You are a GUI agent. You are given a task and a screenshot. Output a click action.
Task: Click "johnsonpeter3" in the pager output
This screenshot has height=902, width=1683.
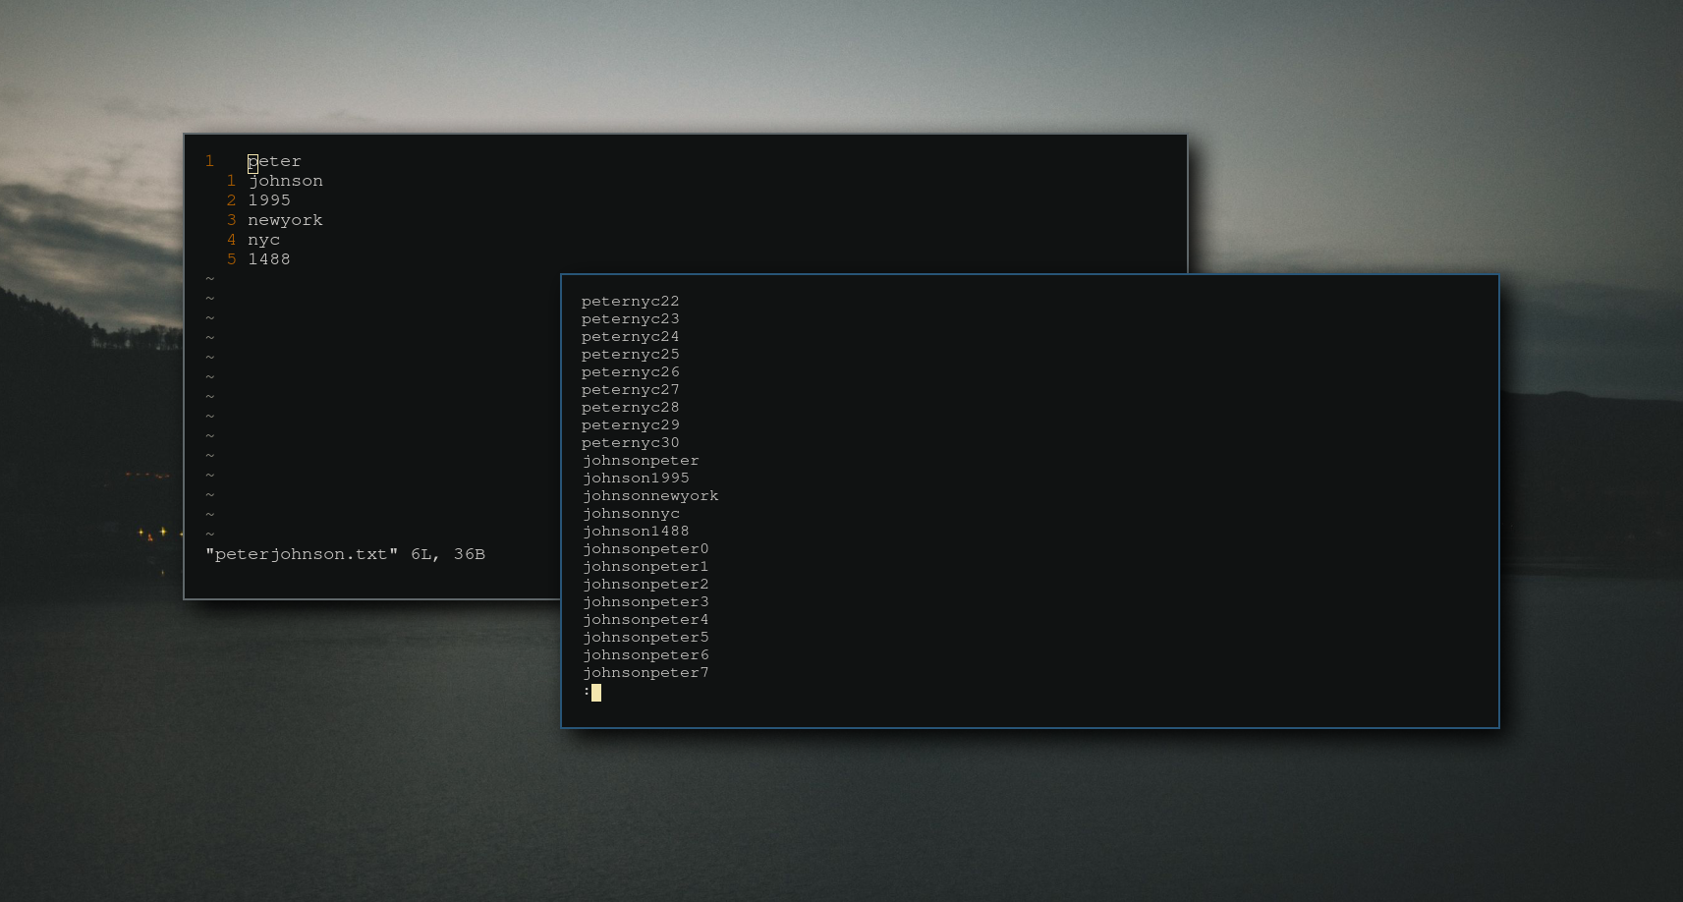pyautogui.click(x=645, y=602)
